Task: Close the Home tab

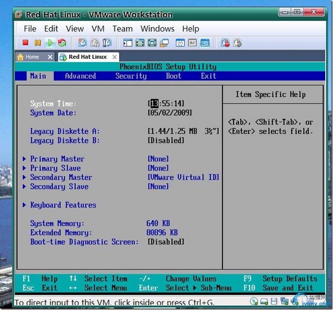Action: click(x=50, y=57)
